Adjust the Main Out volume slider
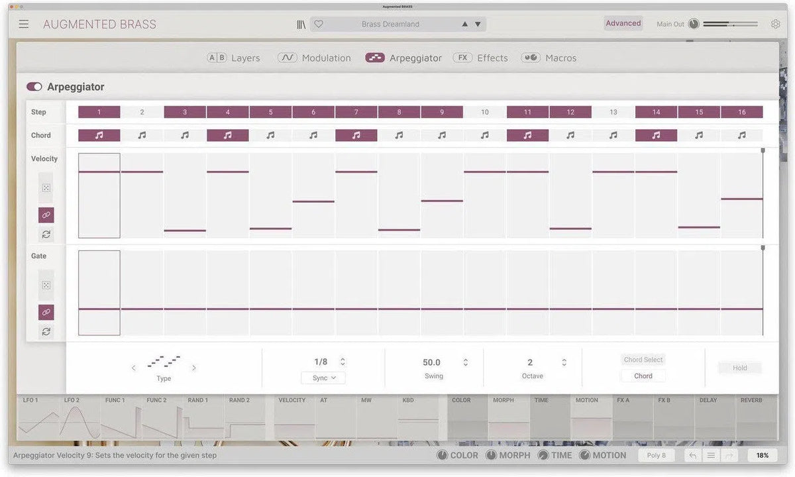Image resolution: width=795 pixels, height=477 pixels. pos(730,24)
